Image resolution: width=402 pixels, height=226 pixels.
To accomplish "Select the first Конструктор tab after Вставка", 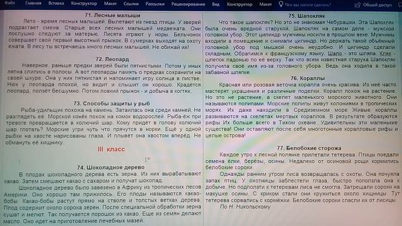I will click(84, 4).
